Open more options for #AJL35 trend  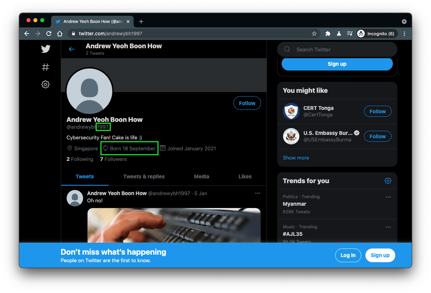[388, 227]
